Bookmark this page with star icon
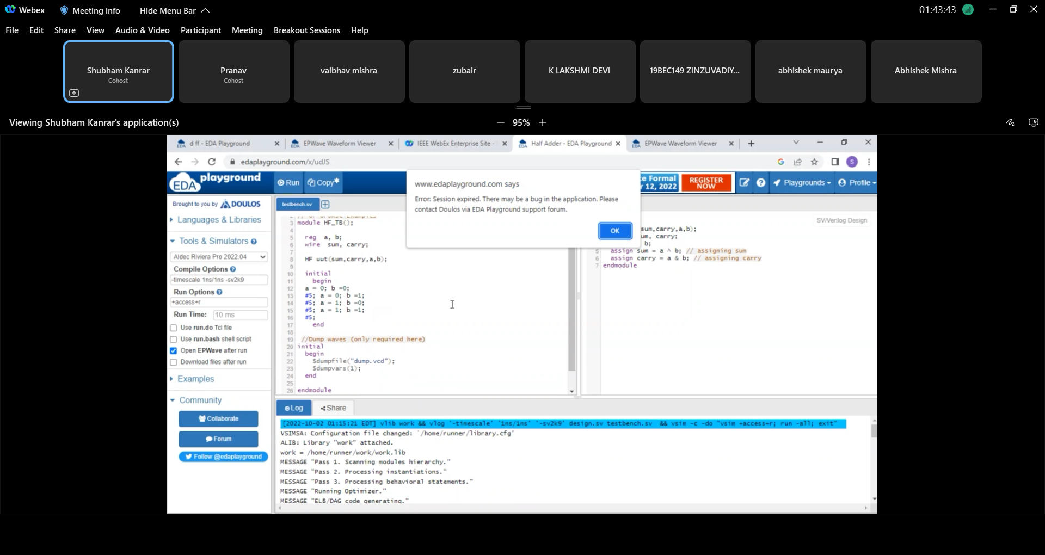1045x555 pixels. point(815,162)
